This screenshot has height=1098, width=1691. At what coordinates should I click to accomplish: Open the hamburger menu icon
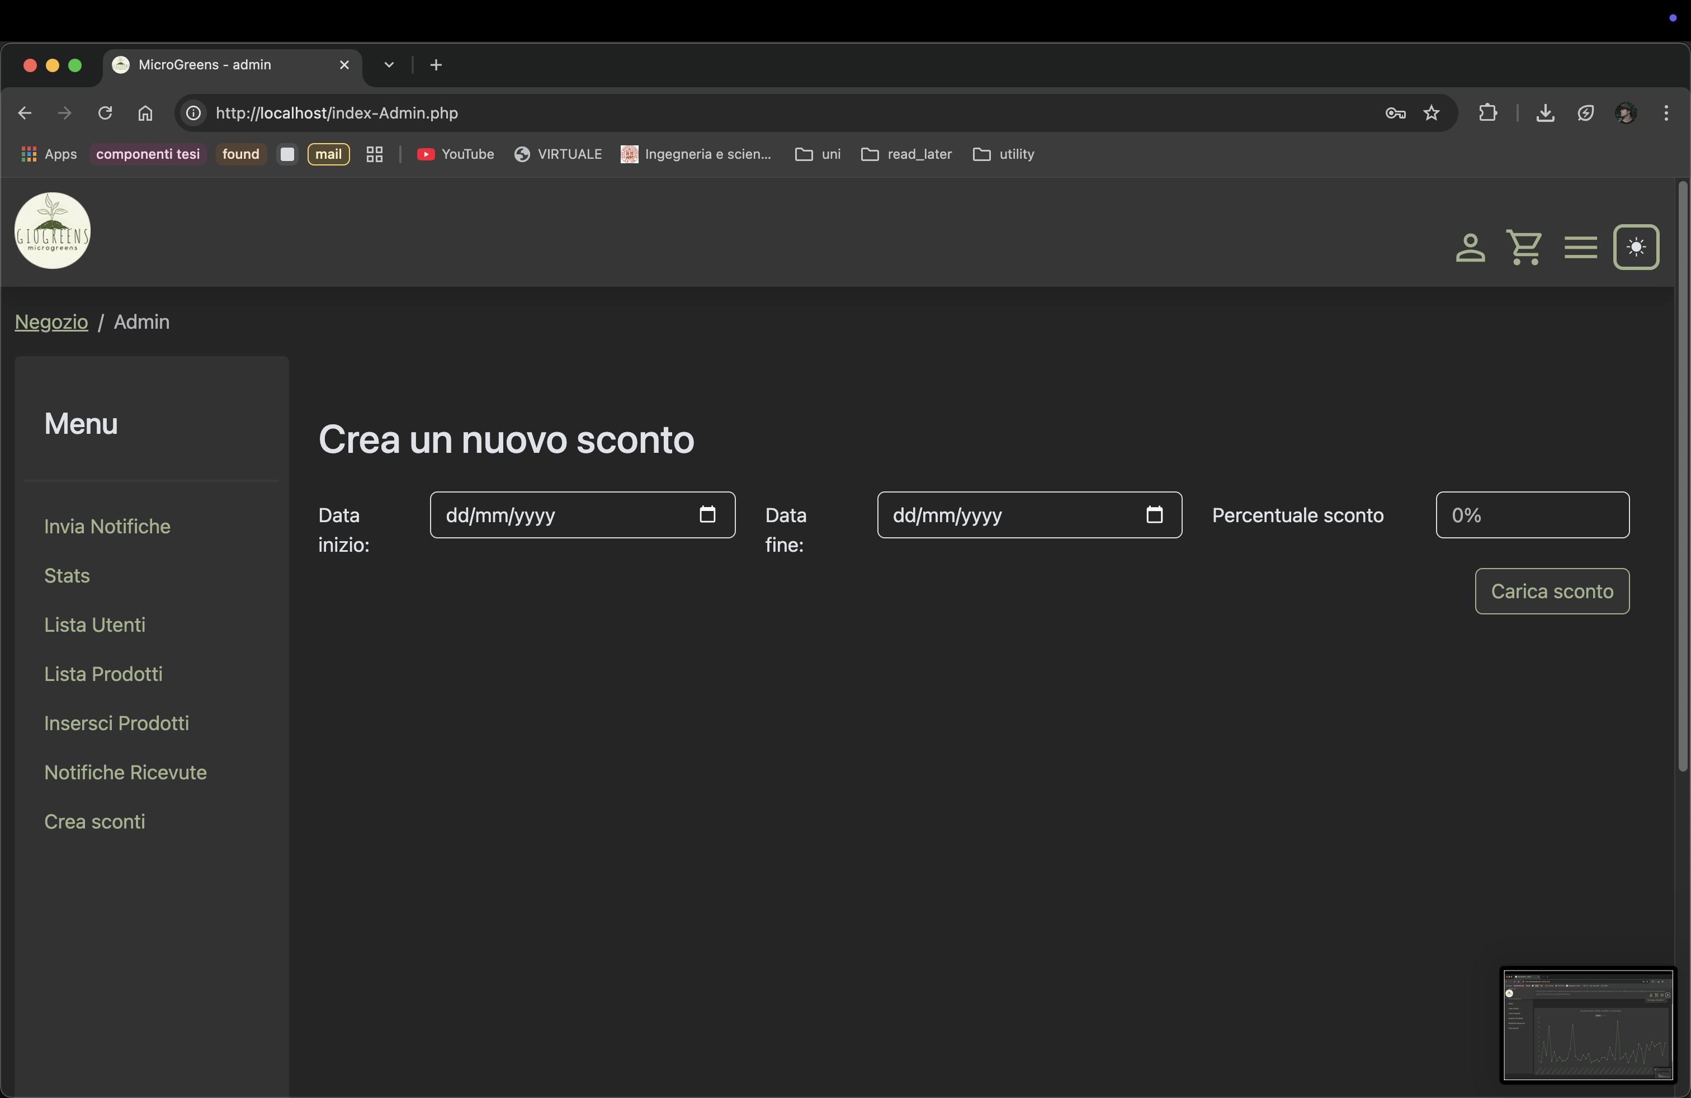(1580, 248)
